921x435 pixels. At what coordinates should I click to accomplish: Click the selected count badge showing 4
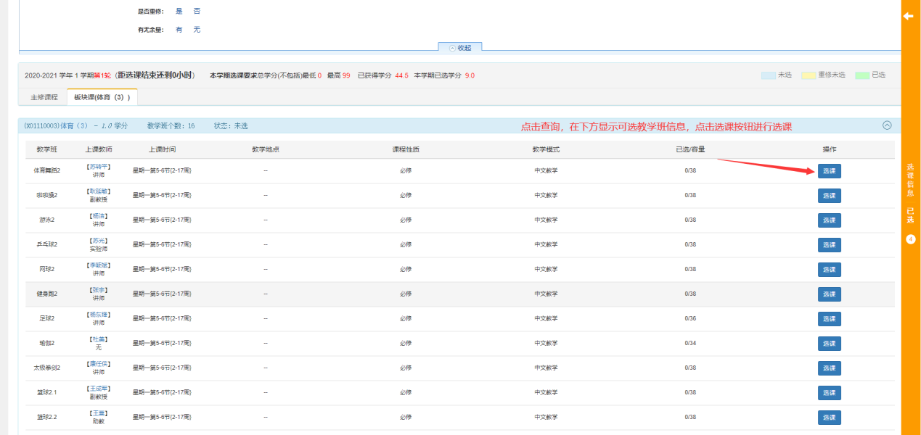click(x=910, y=239)
